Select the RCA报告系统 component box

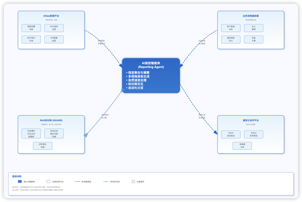[x=54, y=28]
